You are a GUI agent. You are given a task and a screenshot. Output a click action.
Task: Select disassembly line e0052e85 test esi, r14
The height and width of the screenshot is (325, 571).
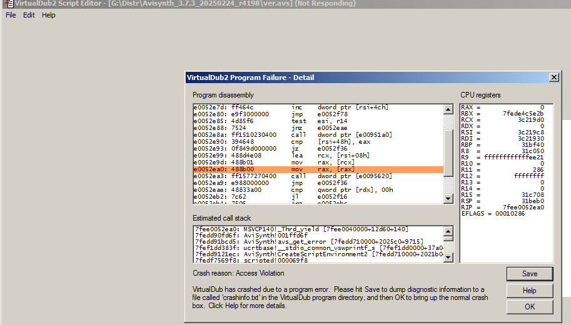point(318,121)
